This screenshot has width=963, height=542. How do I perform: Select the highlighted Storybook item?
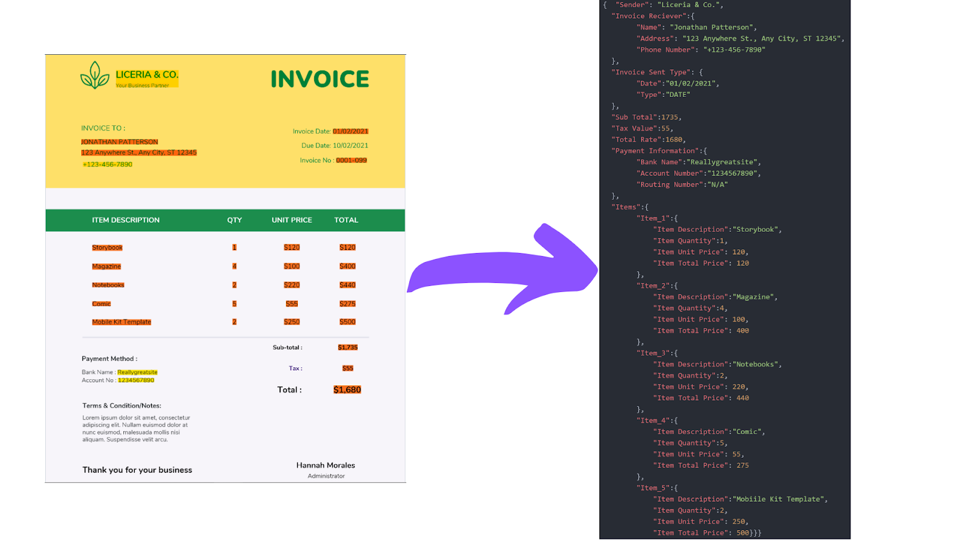pos(107,247)
